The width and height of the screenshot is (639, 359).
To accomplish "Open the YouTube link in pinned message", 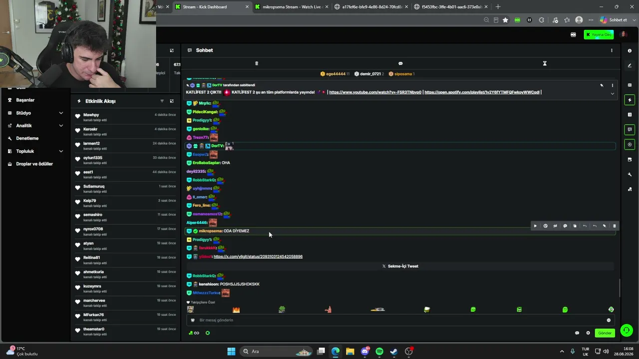I will (x=375, y=92).
